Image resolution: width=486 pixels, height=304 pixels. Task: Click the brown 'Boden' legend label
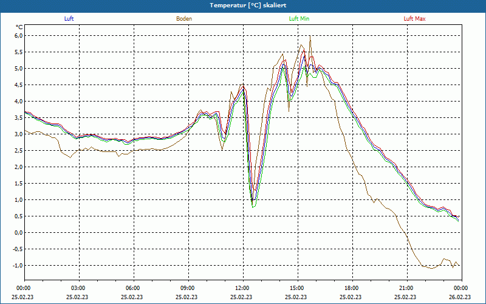[x=184, y=19]
